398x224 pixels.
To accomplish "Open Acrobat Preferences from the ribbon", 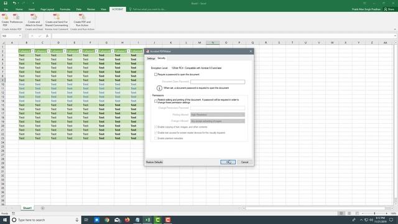I will [x=16, y=19].
